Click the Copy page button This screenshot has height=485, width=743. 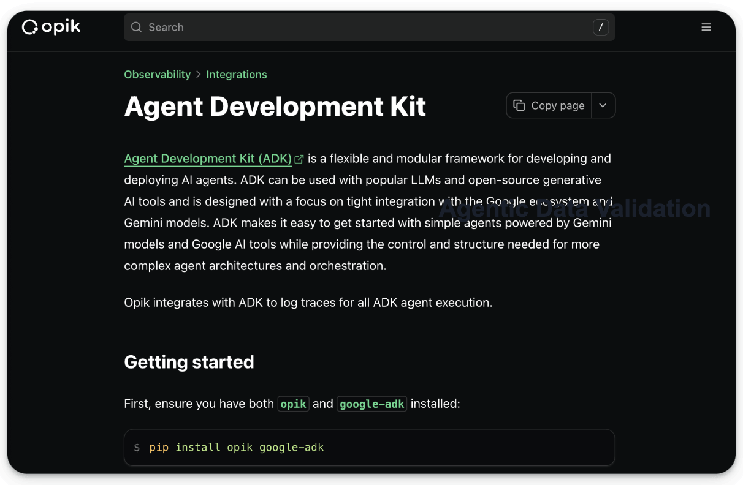point(549,105)
